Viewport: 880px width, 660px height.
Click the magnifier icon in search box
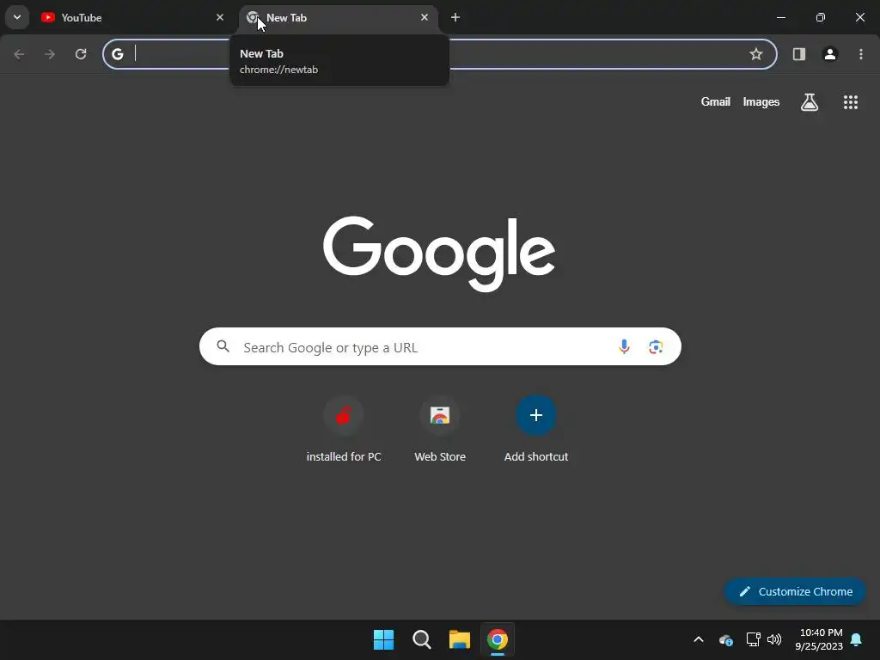pos(223,346)
